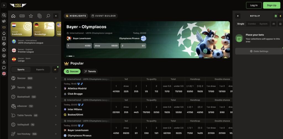Open favorites star icon

(x=31, y=16)
